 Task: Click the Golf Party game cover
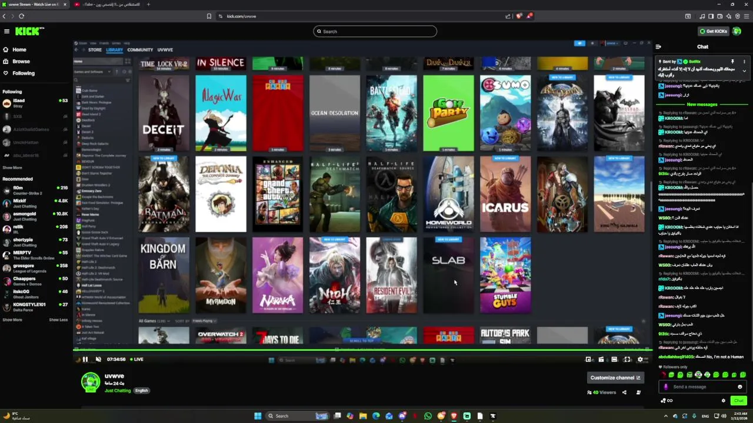[x=448, y=113]
